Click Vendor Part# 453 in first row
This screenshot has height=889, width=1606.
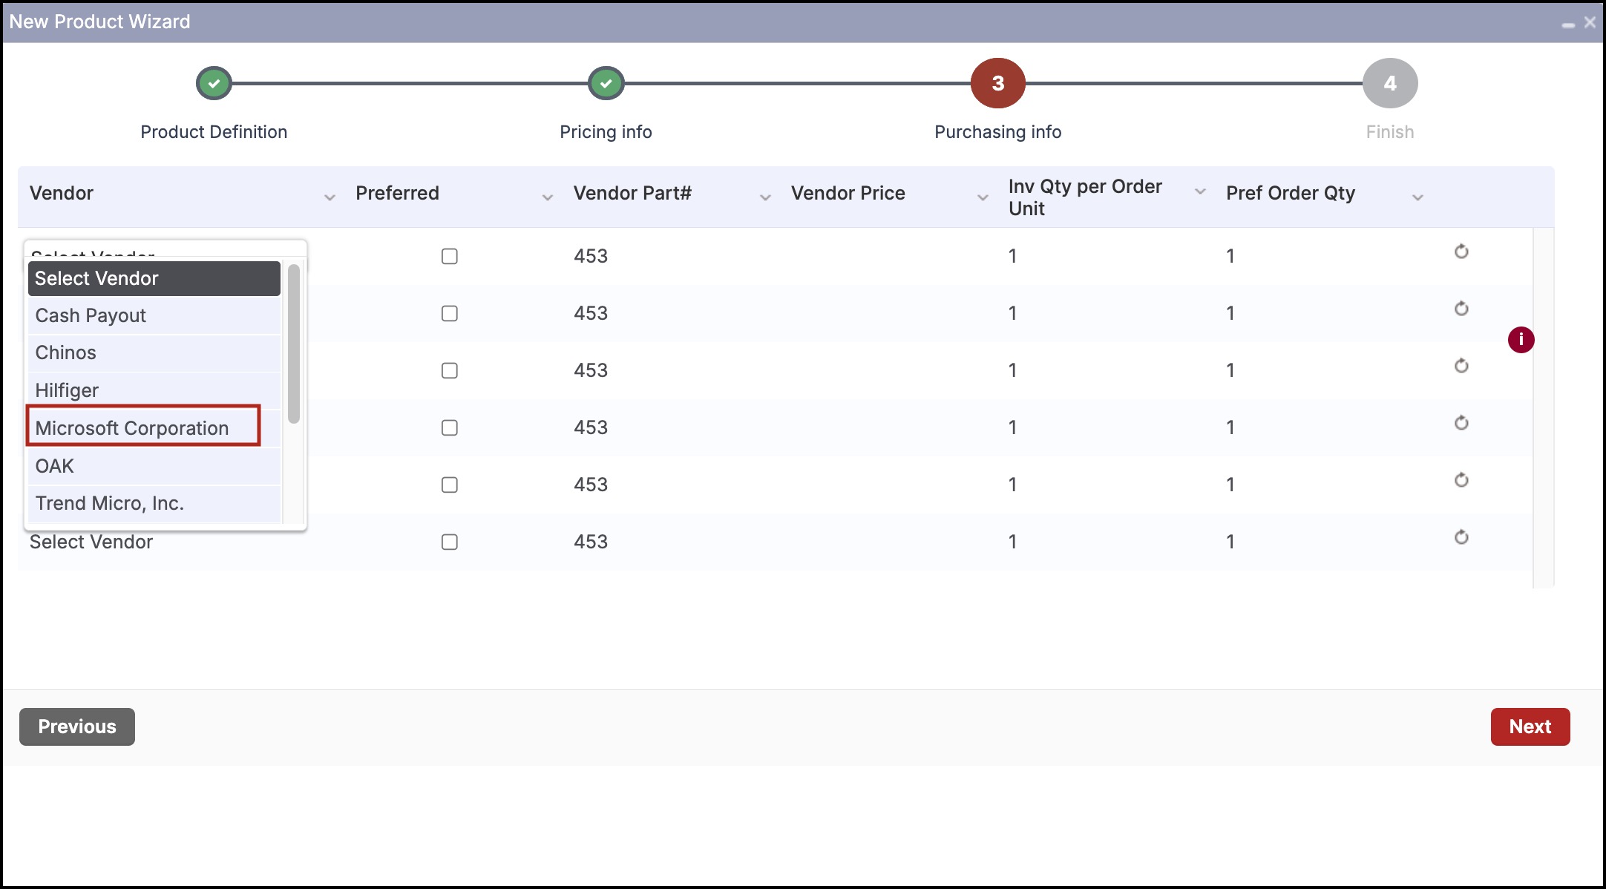click(x=591, y=256)
